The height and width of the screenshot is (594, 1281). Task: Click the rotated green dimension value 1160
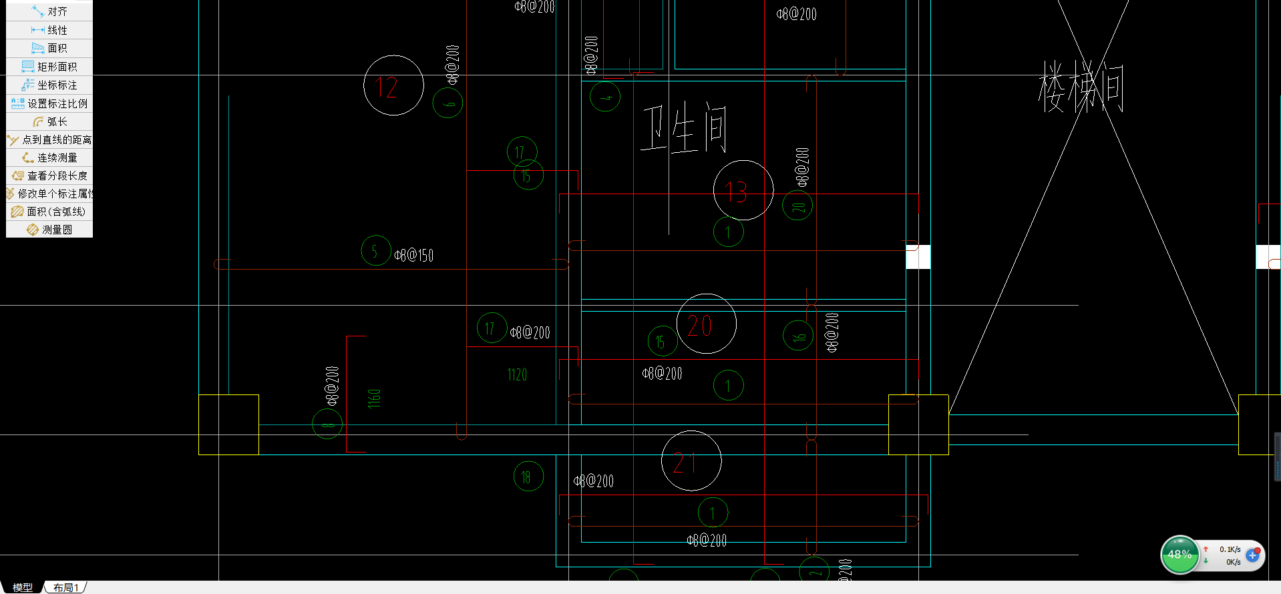[374, 398]
